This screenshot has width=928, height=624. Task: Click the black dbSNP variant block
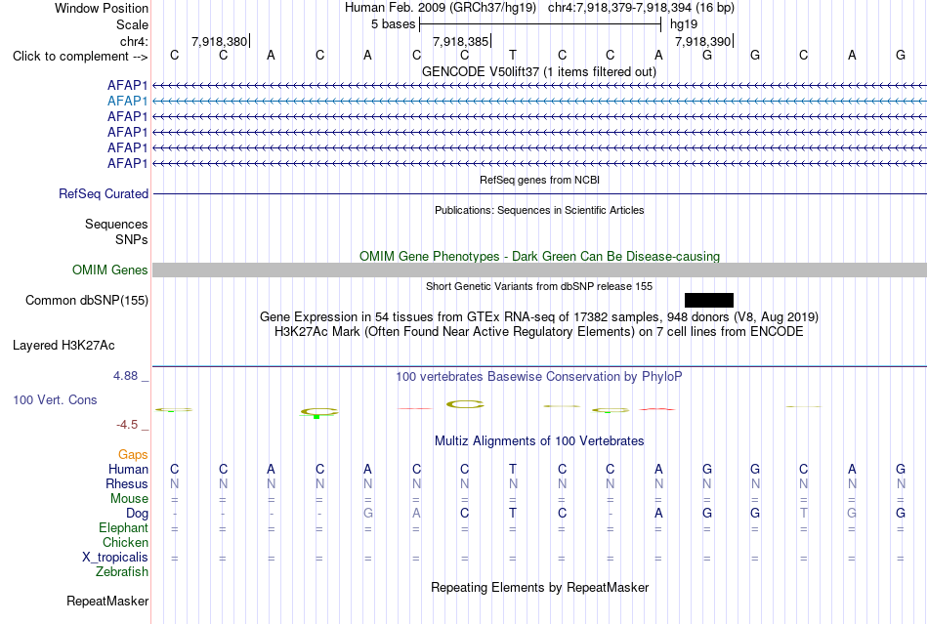(x=709, y=300)
